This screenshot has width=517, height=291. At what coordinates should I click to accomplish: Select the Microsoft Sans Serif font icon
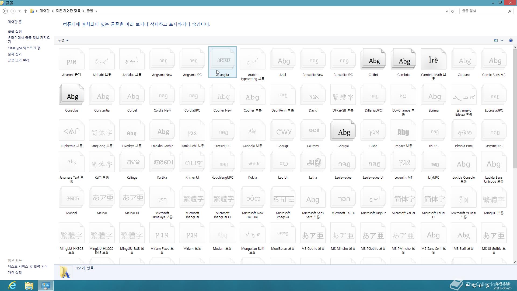[x=313, y=197]
